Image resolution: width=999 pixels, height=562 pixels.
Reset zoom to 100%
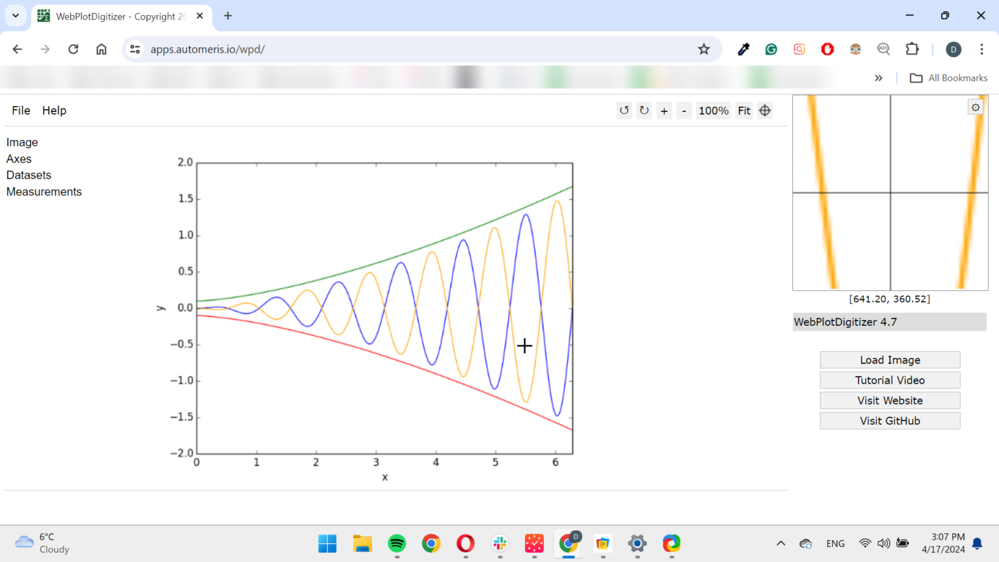coord(713,111)
